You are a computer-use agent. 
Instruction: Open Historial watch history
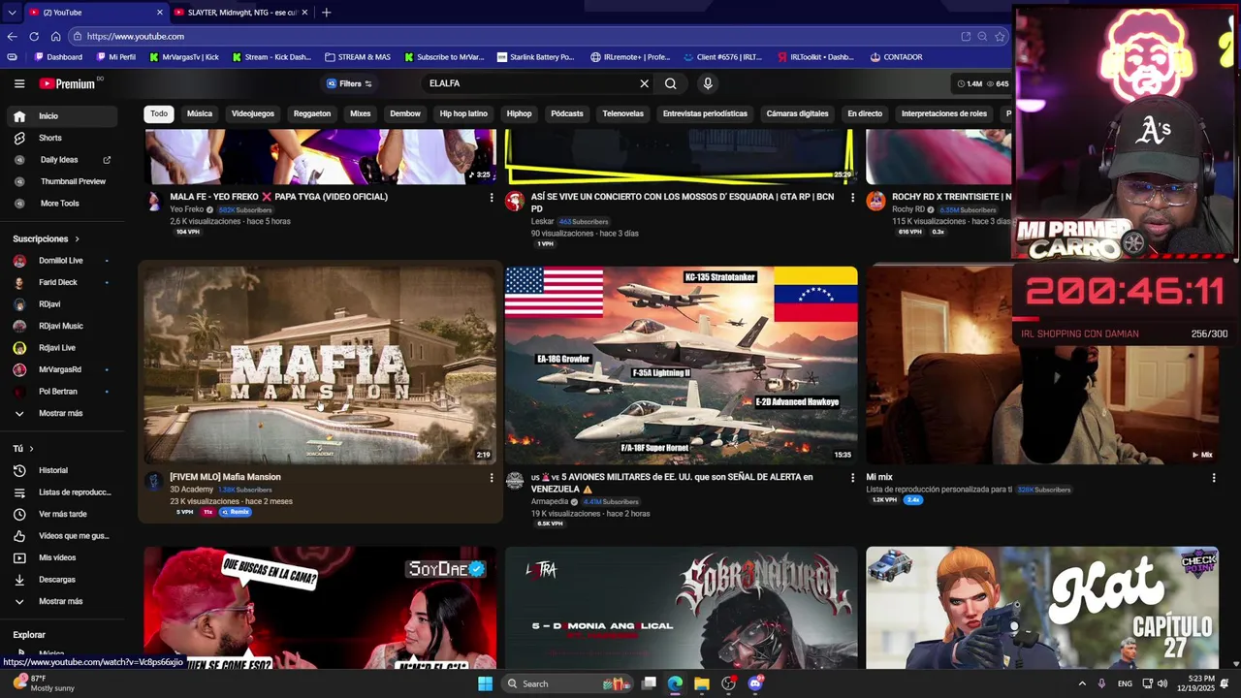click(62, 470)
